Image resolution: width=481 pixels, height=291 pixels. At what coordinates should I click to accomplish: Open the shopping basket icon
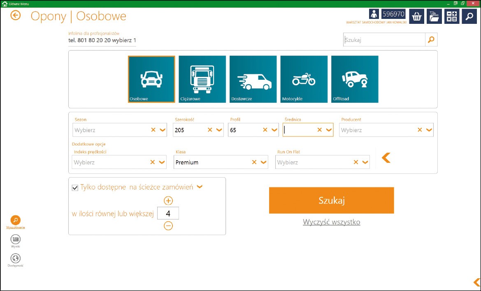pos(417,16)
